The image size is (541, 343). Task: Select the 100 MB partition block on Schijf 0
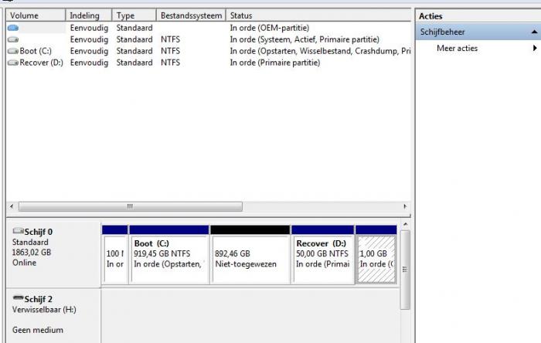[x=115, y=255]
